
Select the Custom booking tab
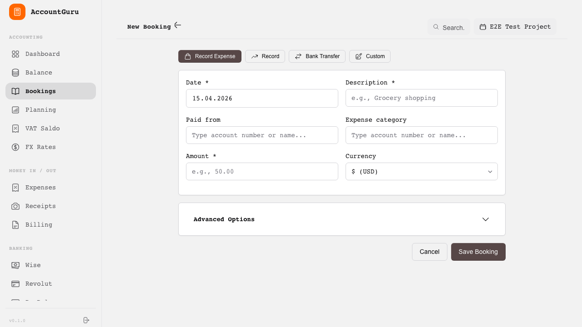click(x=370, y=56)
